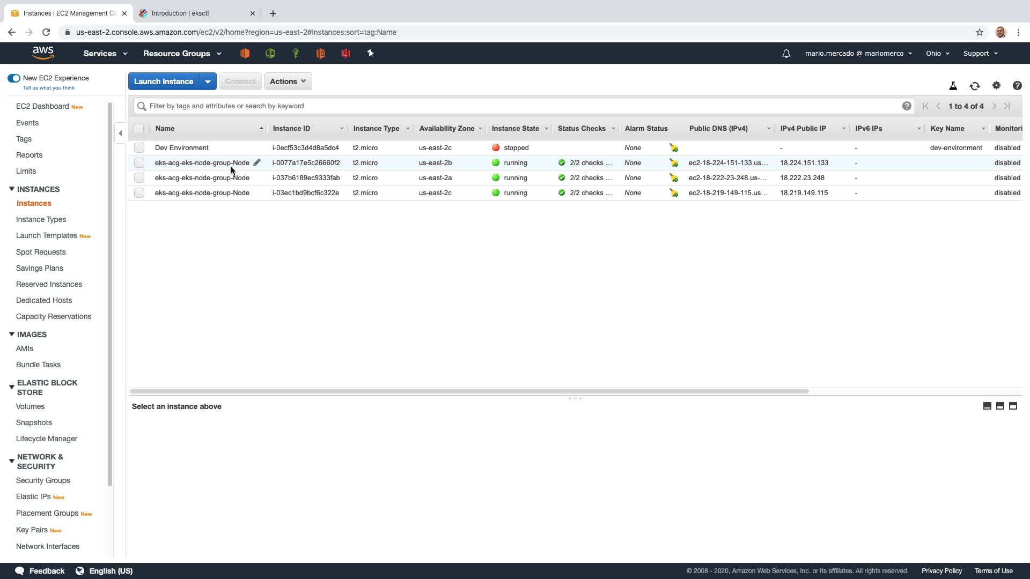Open the Actions dropdown
This screenshot has width=1030, height=579.
(x=288, y=81)
